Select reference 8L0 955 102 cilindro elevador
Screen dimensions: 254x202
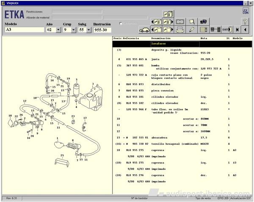tap(182, 103)
